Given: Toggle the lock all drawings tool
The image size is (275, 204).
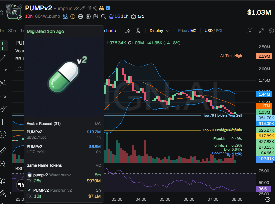Looking at the screenshot, I should 3,194.
